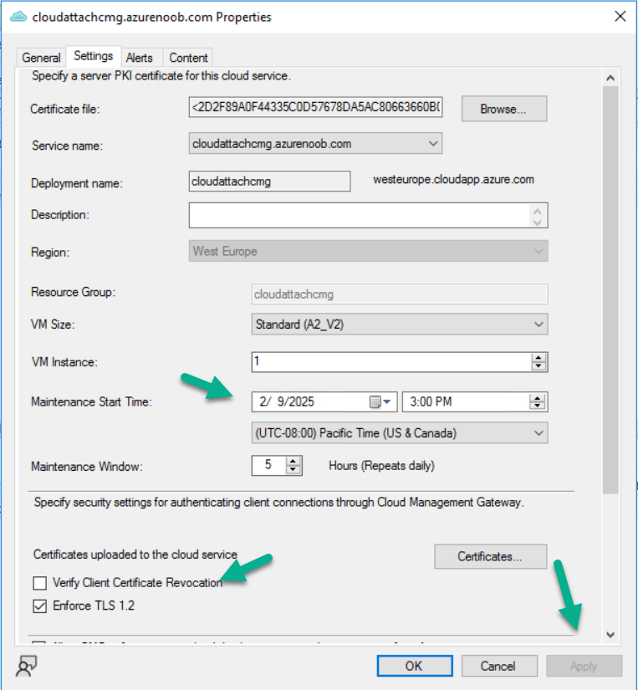Click the vertical scrollbar thumb
638x690 pixels.
coord(610,289)
